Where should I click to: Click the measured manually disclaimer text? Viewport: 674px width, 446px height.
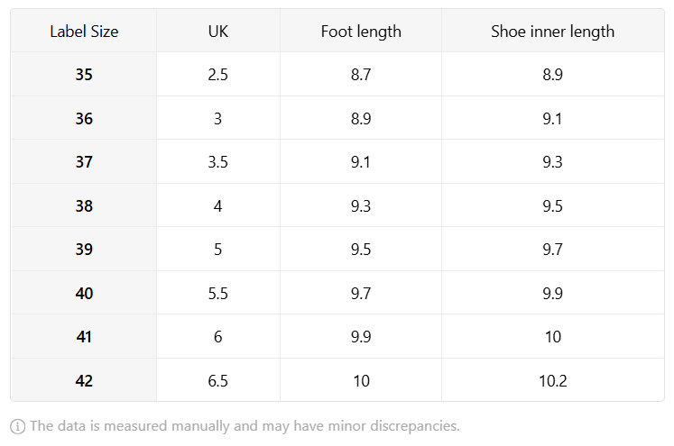click(x=245, y=426)
